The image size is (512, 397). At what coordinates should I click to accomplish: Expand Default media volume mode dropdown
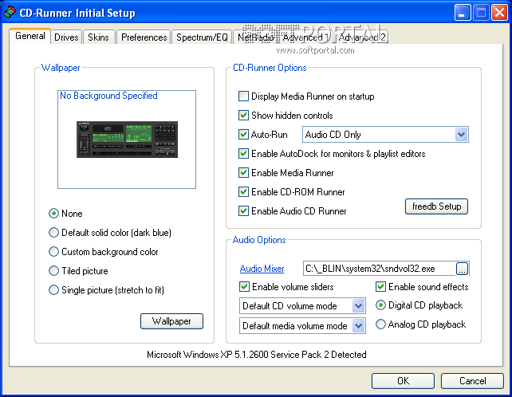302,326
